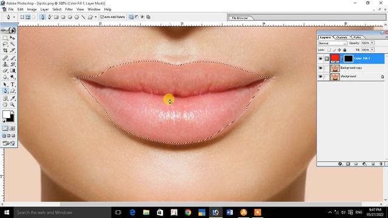Viewport: 388px width, 218px height.
Task: Select the History Brush tool
Action: pos(12,64)
